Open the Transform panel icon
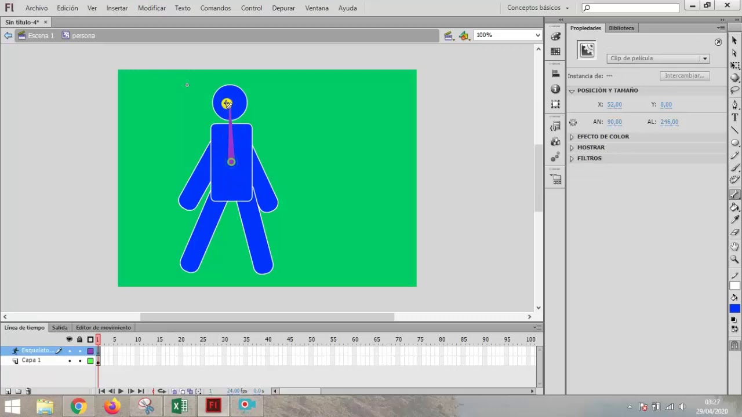 [555, 104]
